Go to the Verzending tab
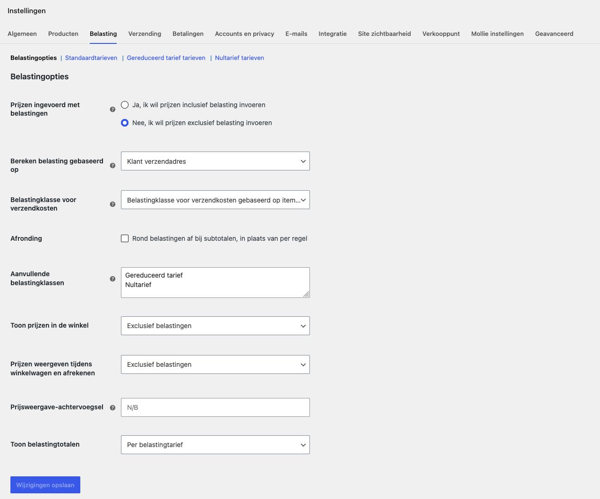This screenshot has width=600, height=499. tap(145, 34)
